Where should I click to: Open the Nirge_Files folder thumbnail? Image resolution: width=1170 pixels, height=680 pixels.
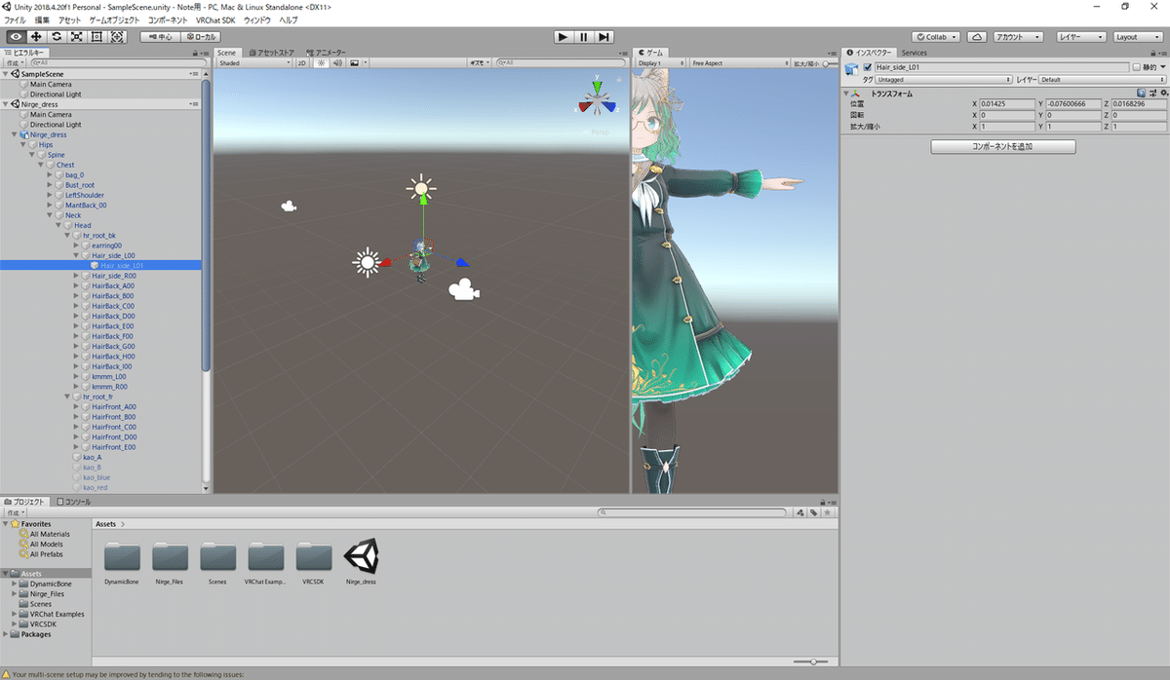(x=170, y=557)
